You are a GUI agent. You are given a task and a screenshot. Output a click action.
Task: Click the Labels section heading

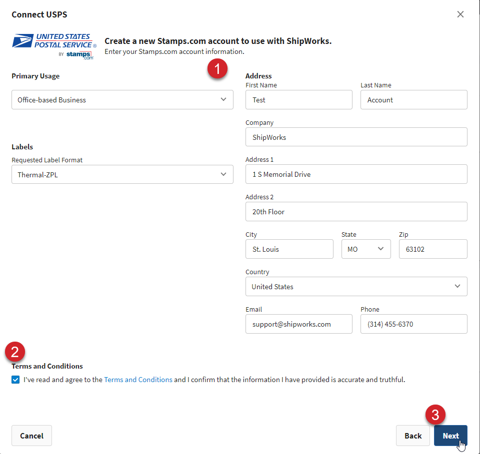tap(22, 147)
